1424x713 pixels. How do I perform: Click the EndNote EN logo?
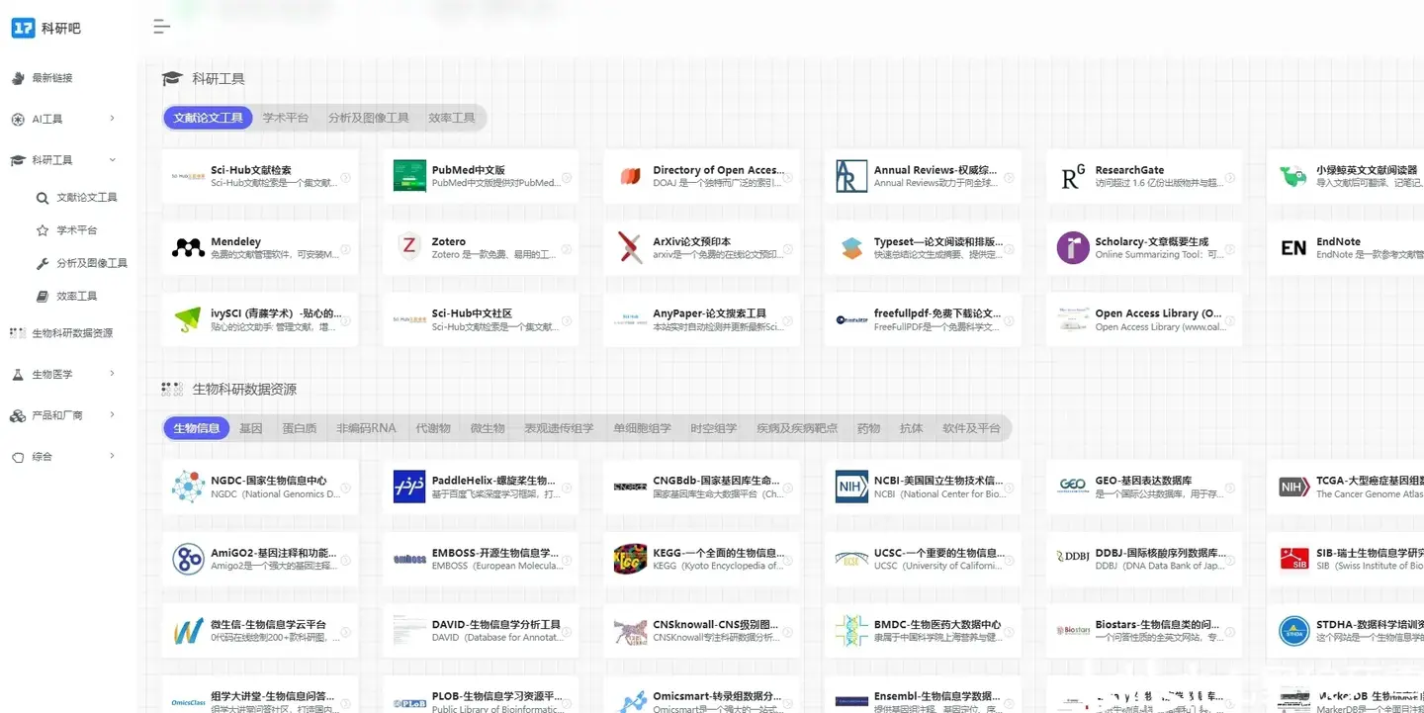pyautogui.click(x=1293, y=248)
